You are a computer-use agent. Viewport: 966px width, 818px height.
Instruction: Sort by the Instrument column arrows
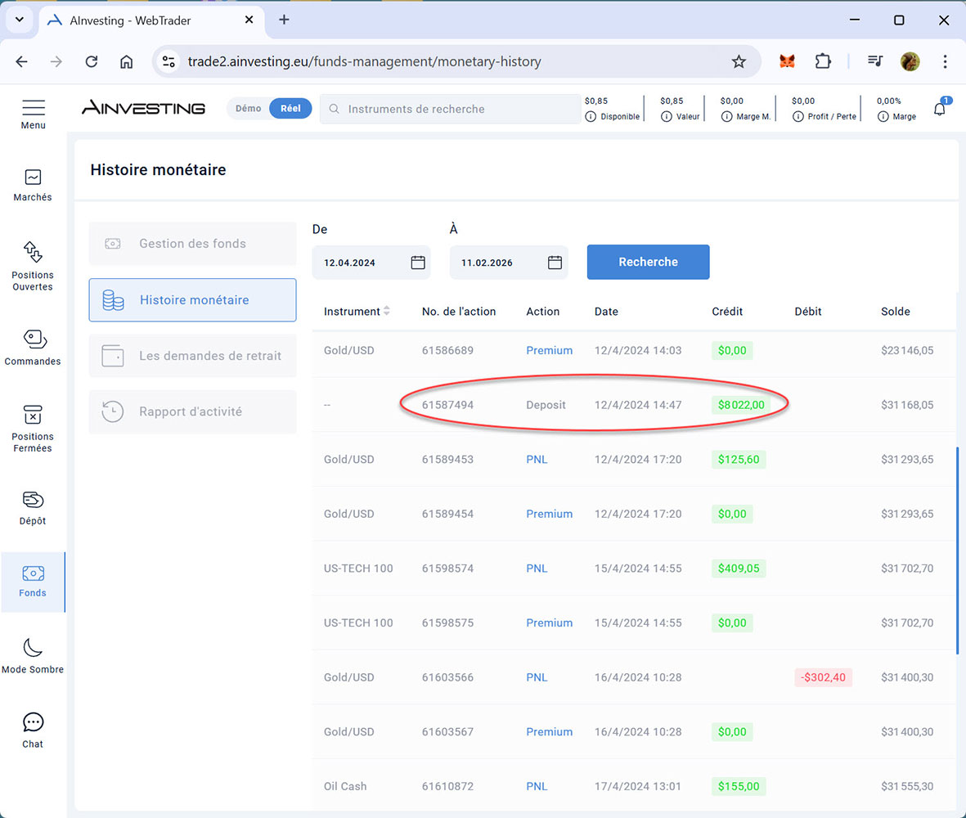387,312
